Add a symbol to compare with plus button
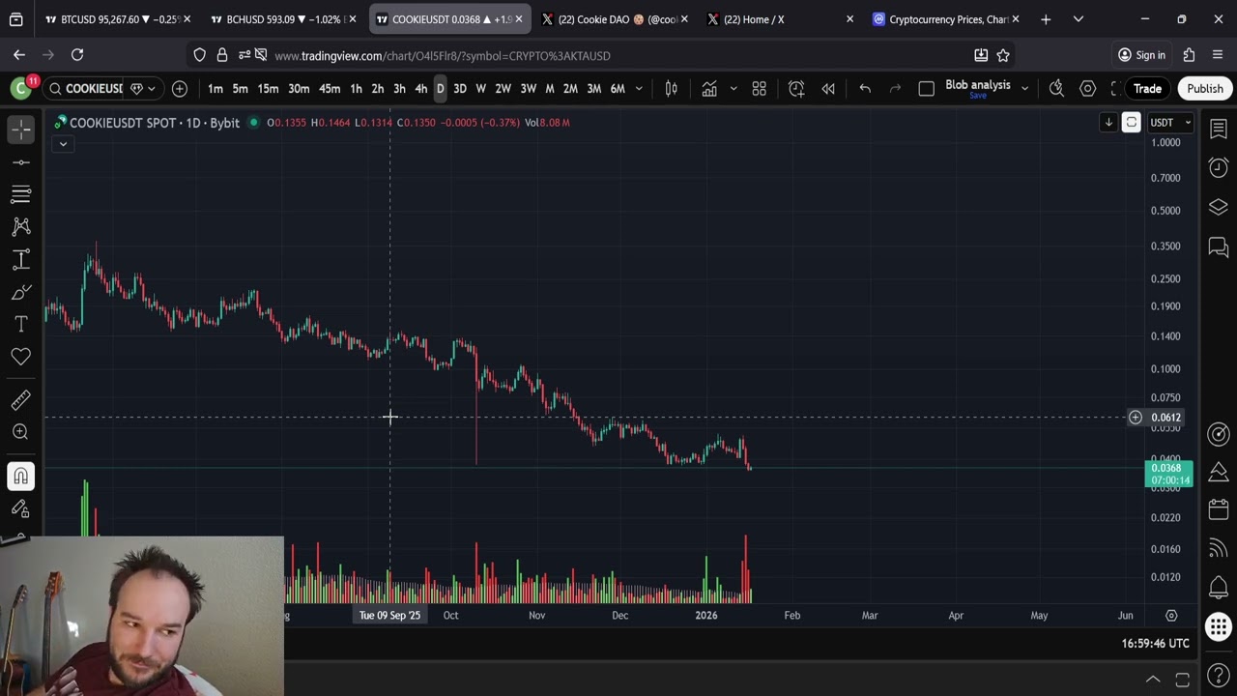 pos(180,89)
